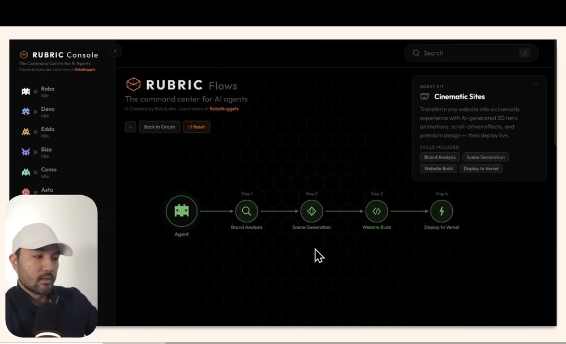Click the Robo agent name
The height and width of the screenshot is (344, 566).
pyautogui.click(x=48, y=89)
